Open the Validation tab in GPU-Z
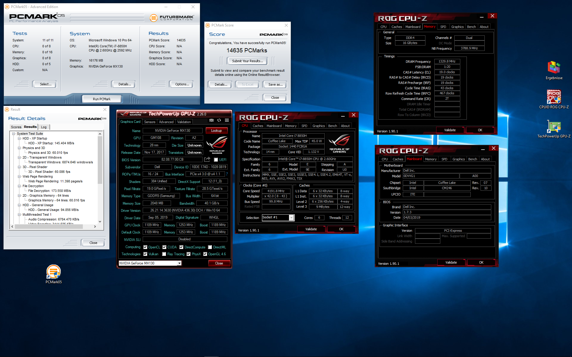 pos(184,122)
